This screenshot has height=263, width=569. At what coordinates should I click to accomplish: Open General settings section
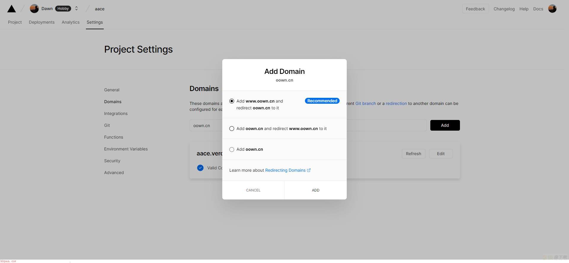tap(112, 90)
